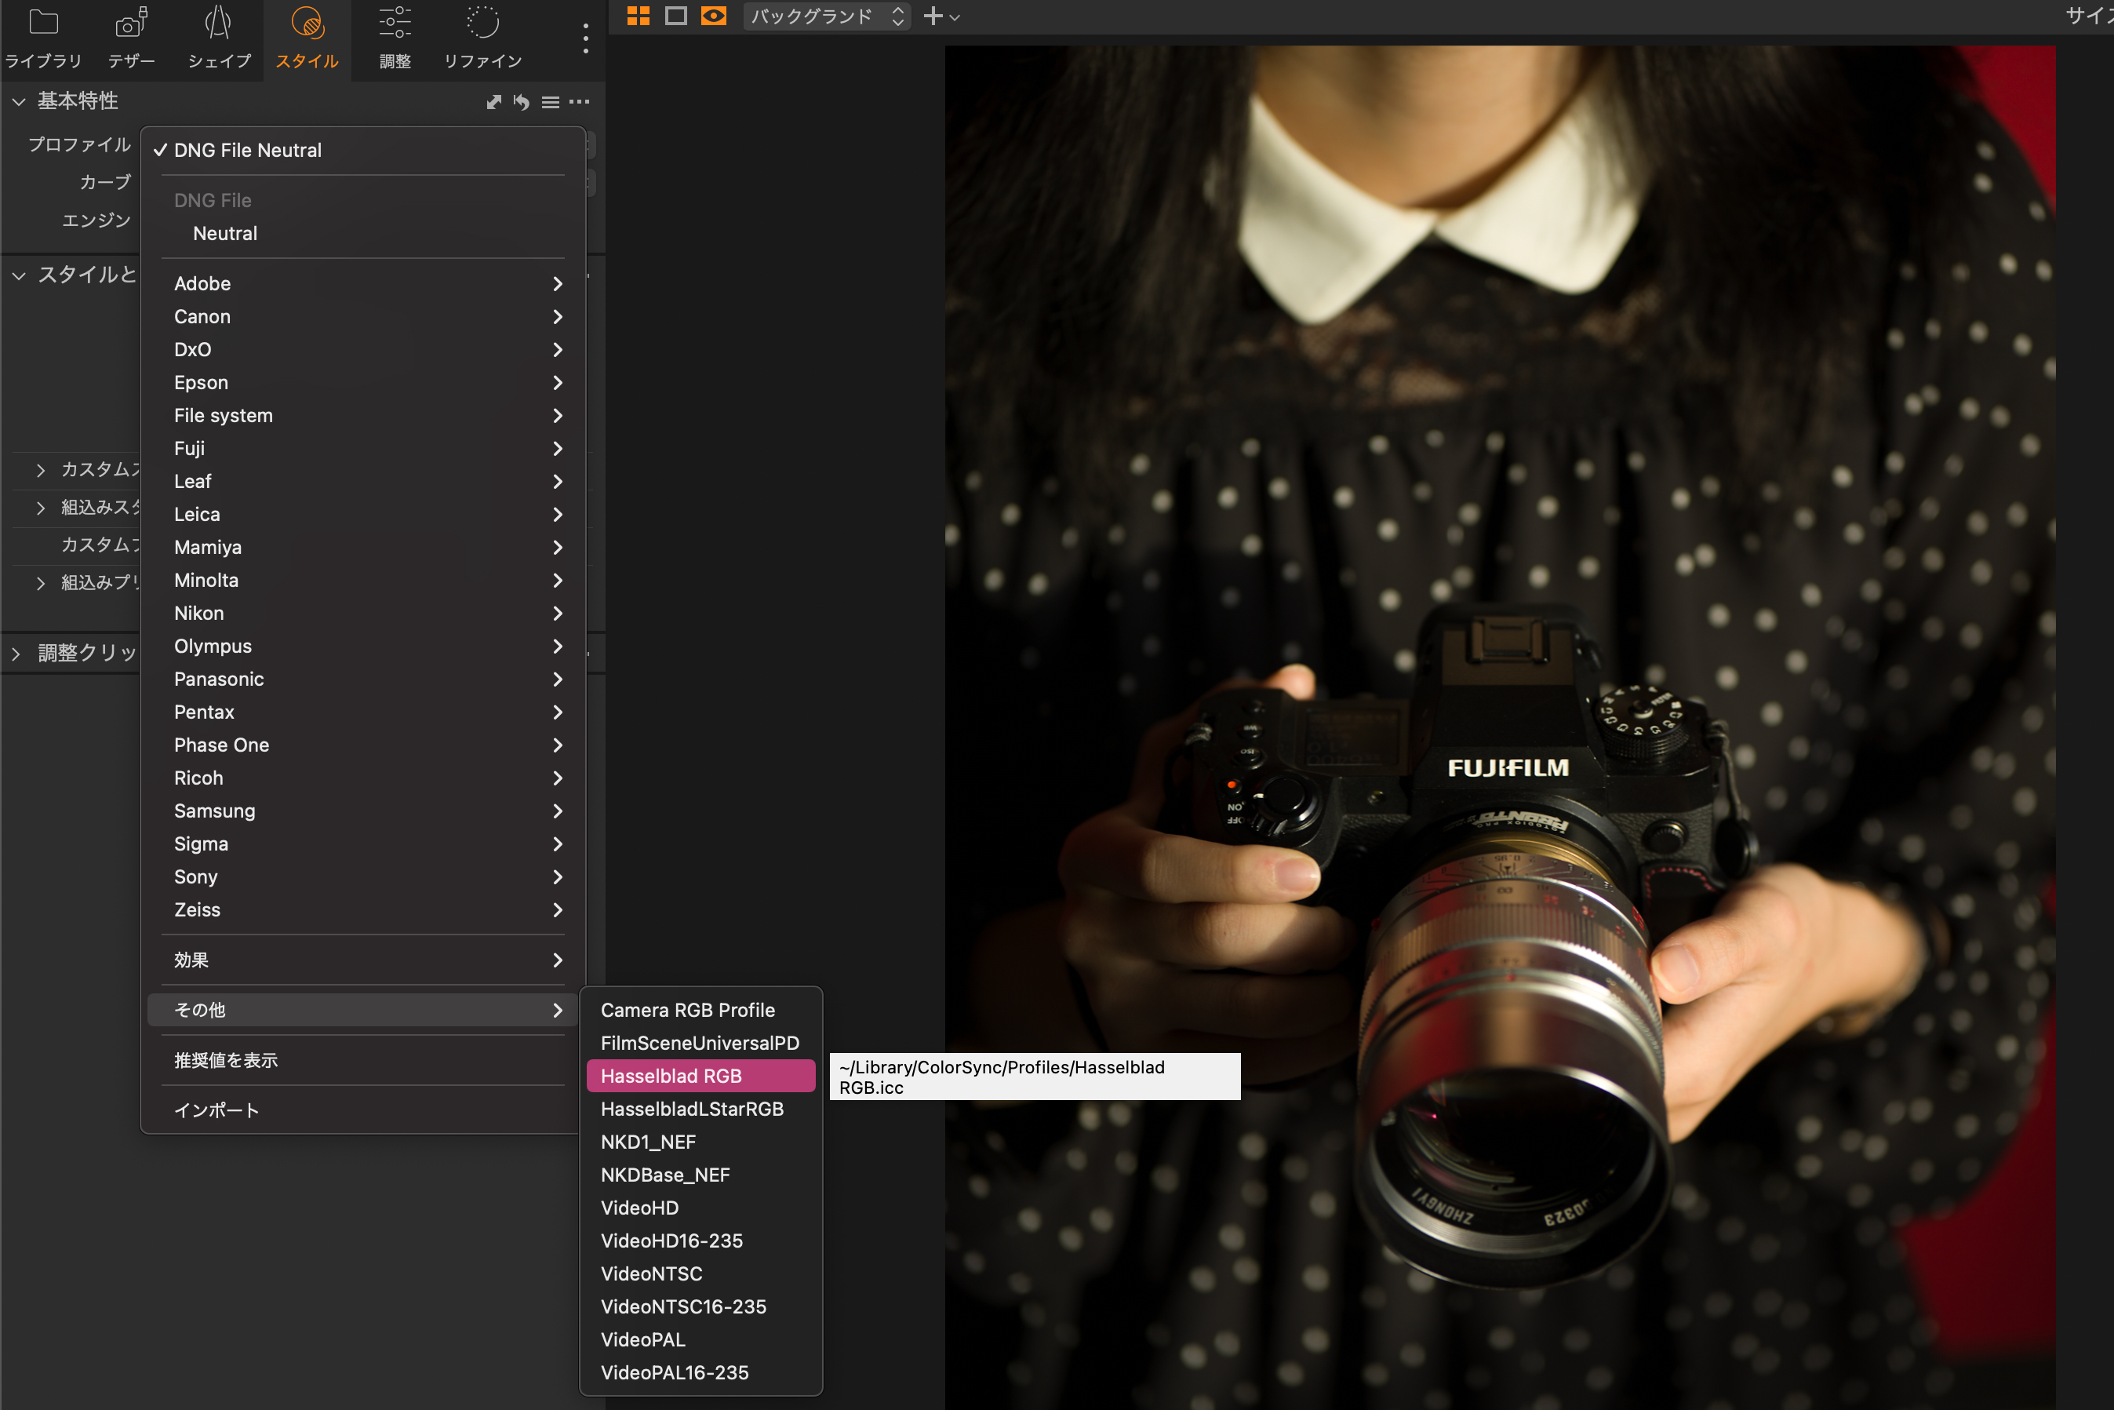Open the Phase One profiles submenu
2114x1410 pixels.
click(x=363, y=745)
